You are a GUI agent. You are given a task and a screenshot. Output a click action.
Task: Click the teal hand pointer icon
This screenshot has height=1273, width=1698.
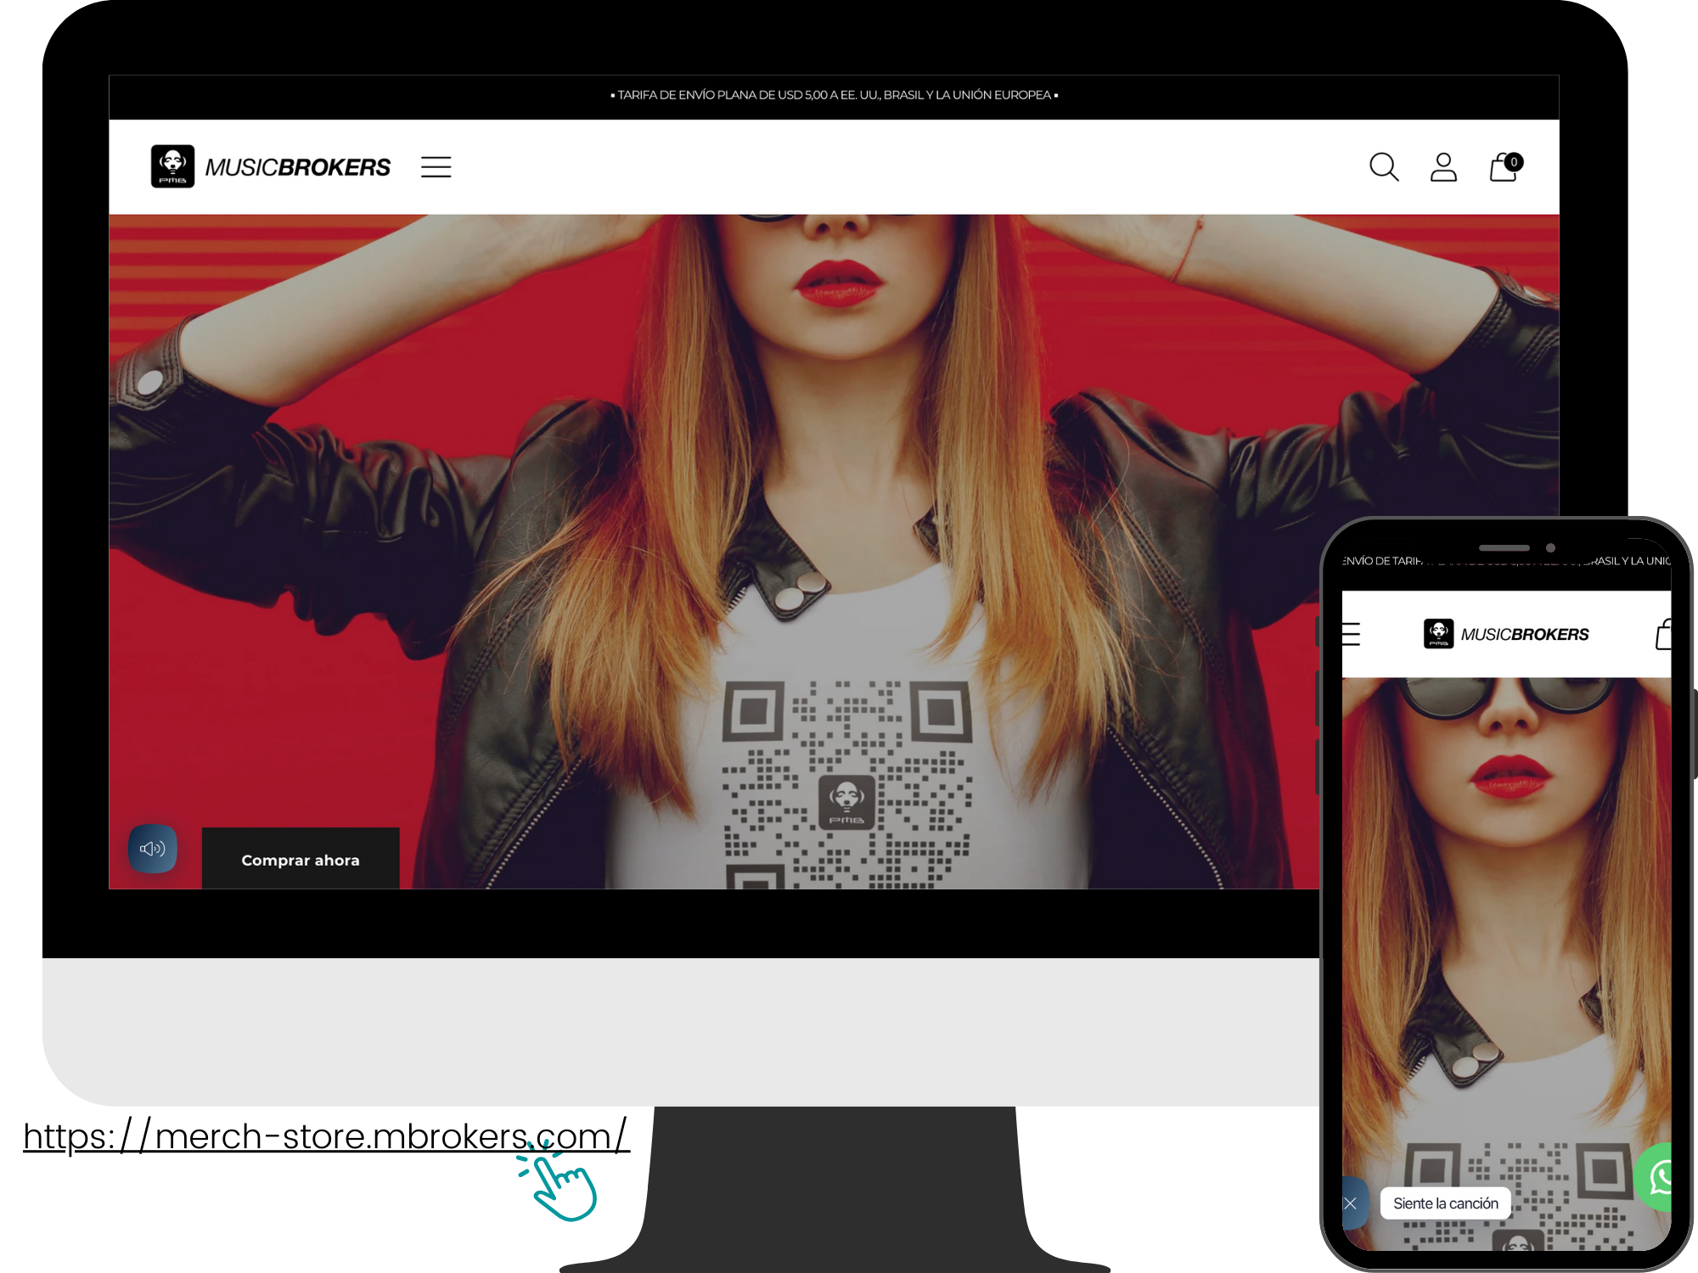click(564, 1188)
